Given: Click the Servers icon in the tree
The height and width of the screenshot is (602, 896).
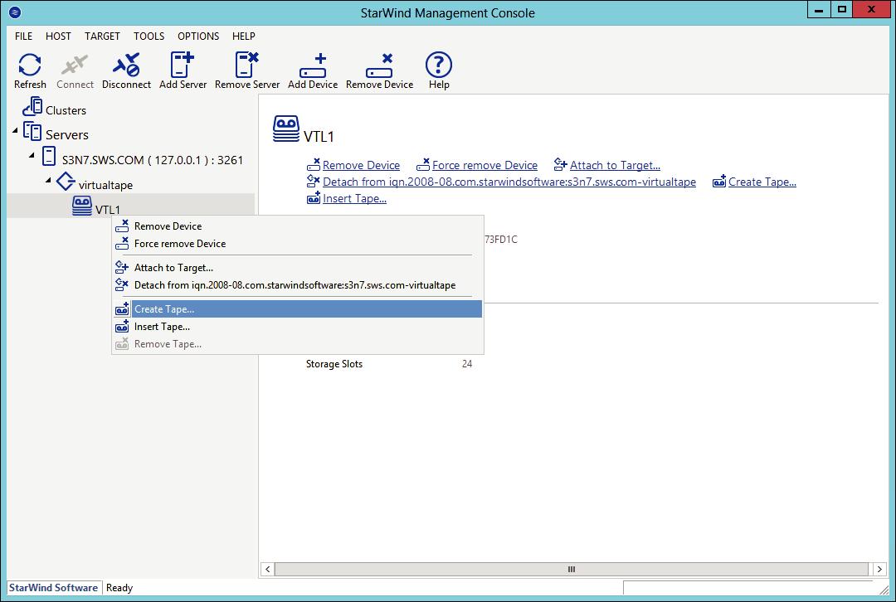Looking at the screenshot, I should pos(32,131).
